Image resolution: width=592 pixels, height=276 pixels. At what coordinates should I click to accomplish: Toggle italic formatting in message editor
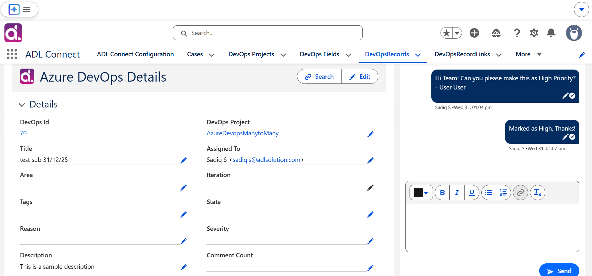[x=457, y=193]
